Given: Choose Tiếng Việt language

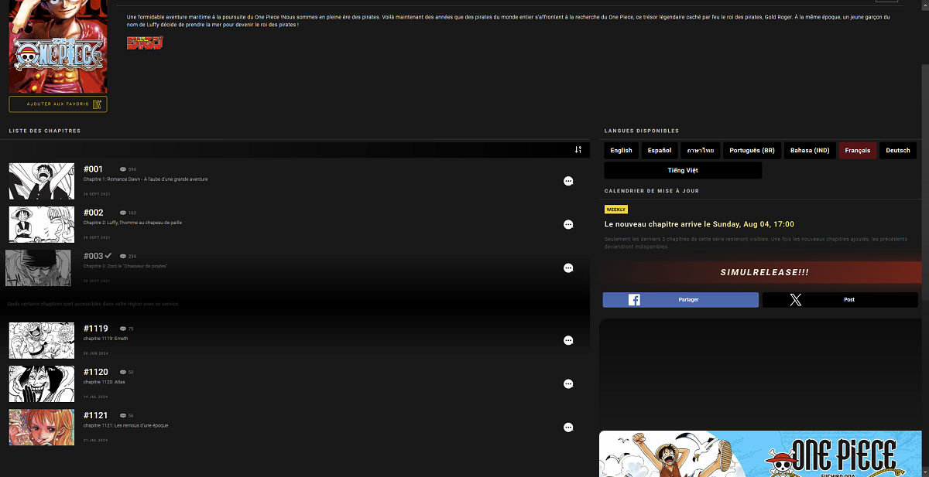Looking at the screenshot, I should (x=683, y=170).
